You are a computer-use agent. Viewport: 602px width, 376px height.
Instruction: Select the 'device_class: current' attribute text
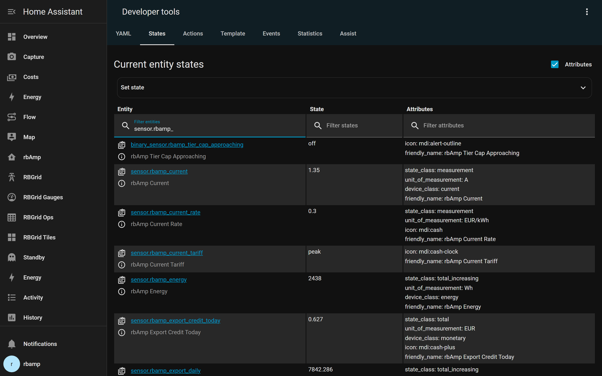432,189
